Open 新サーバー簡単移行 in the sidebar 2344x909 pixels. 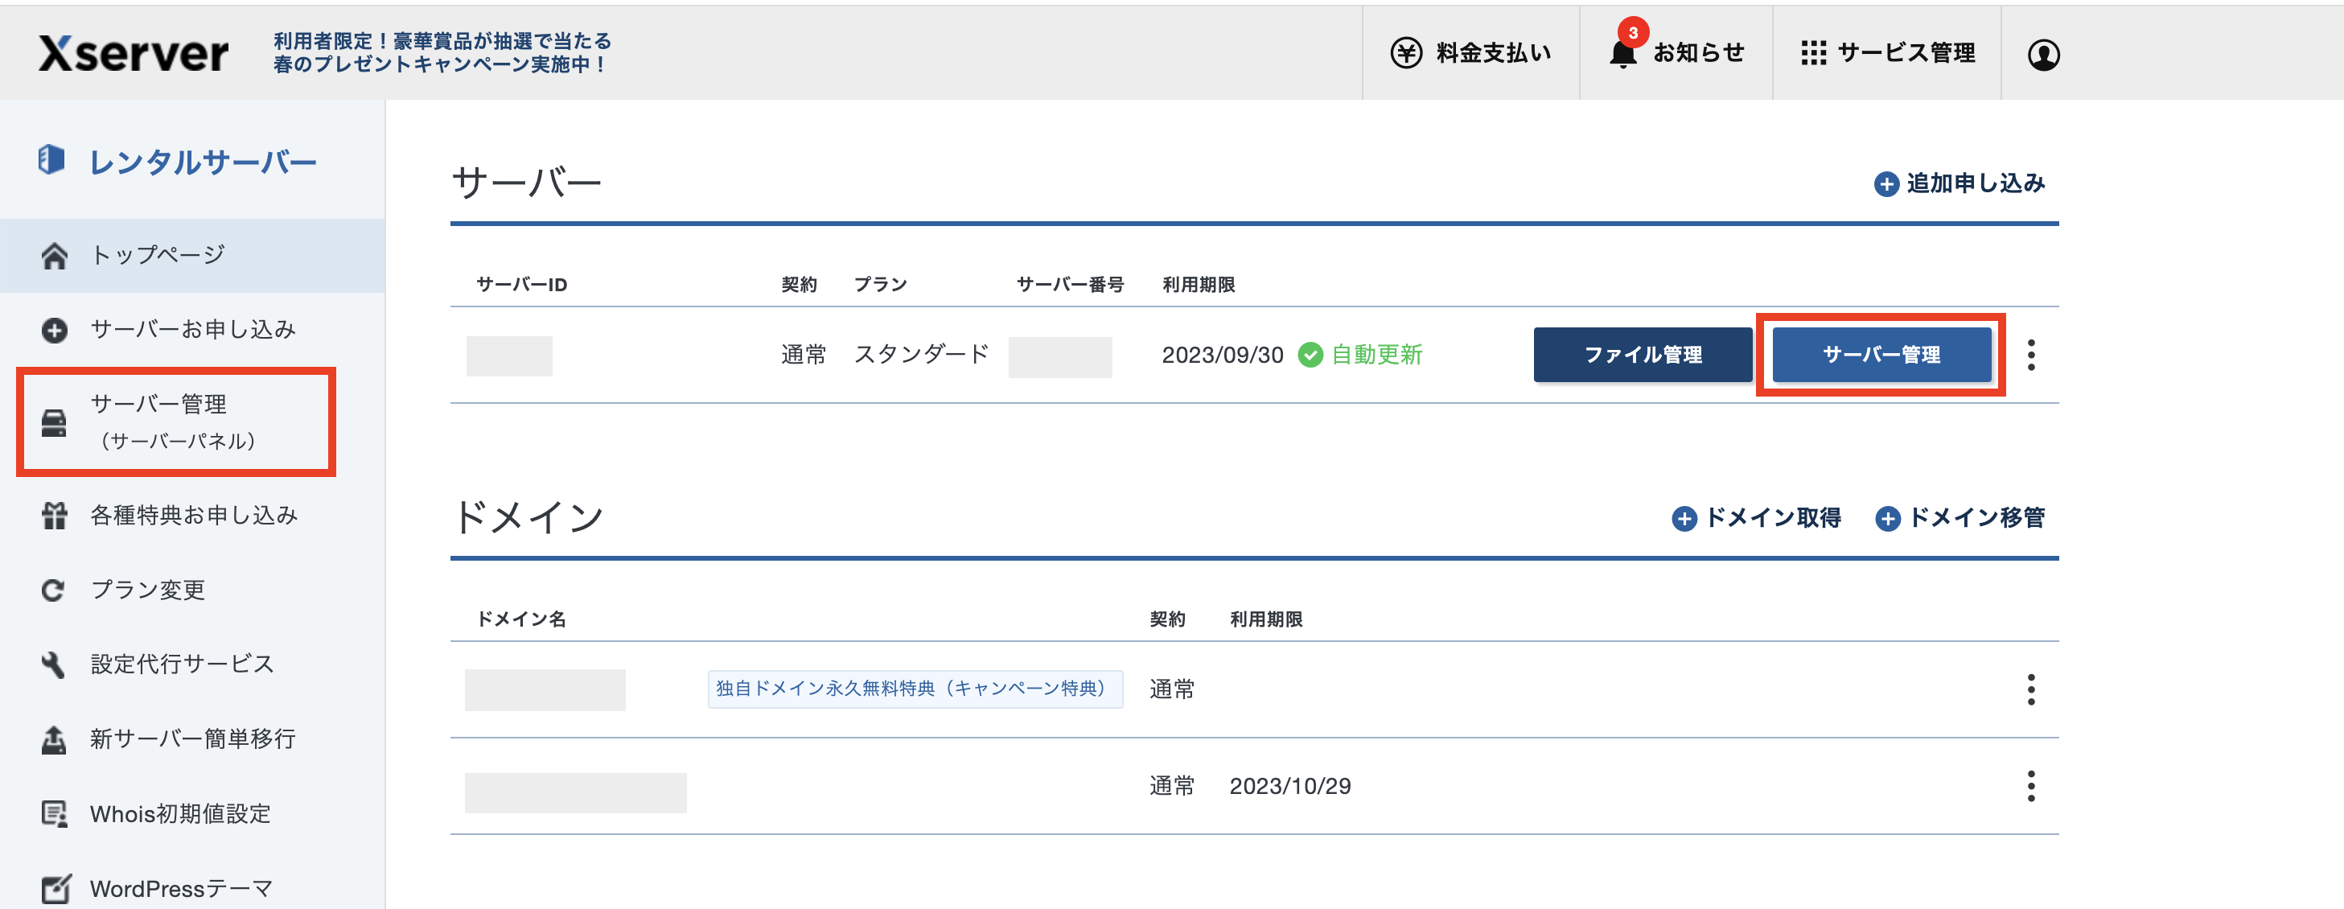pos(192,738)
